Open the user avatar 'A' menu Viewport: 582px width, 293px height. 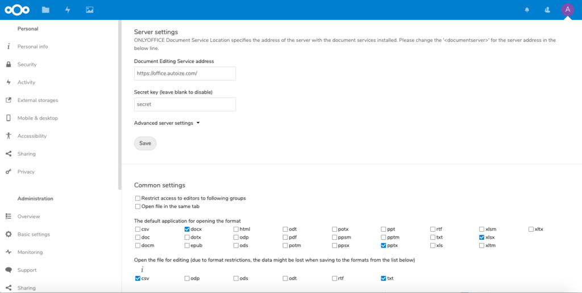point(568,10)
